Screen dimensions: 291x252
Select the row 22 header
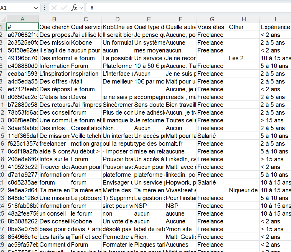[x=3, y=190]
